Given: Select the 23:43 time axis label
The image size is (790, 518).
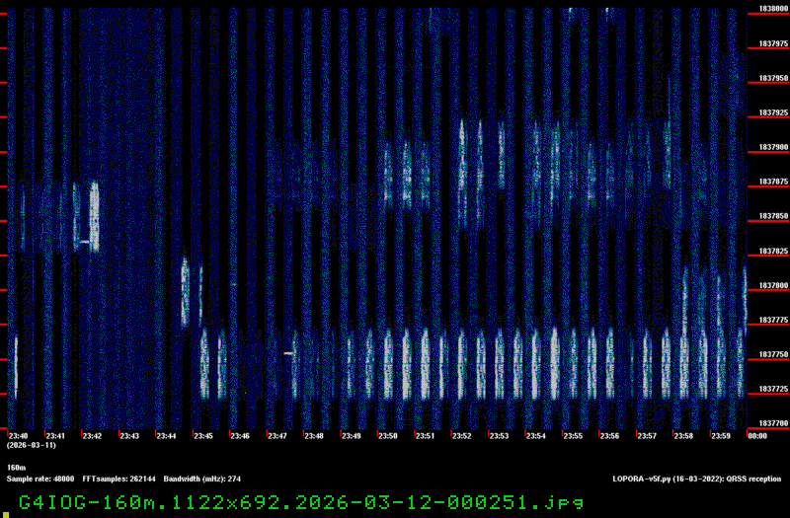Looking at the screenshot, I should 129,436.
